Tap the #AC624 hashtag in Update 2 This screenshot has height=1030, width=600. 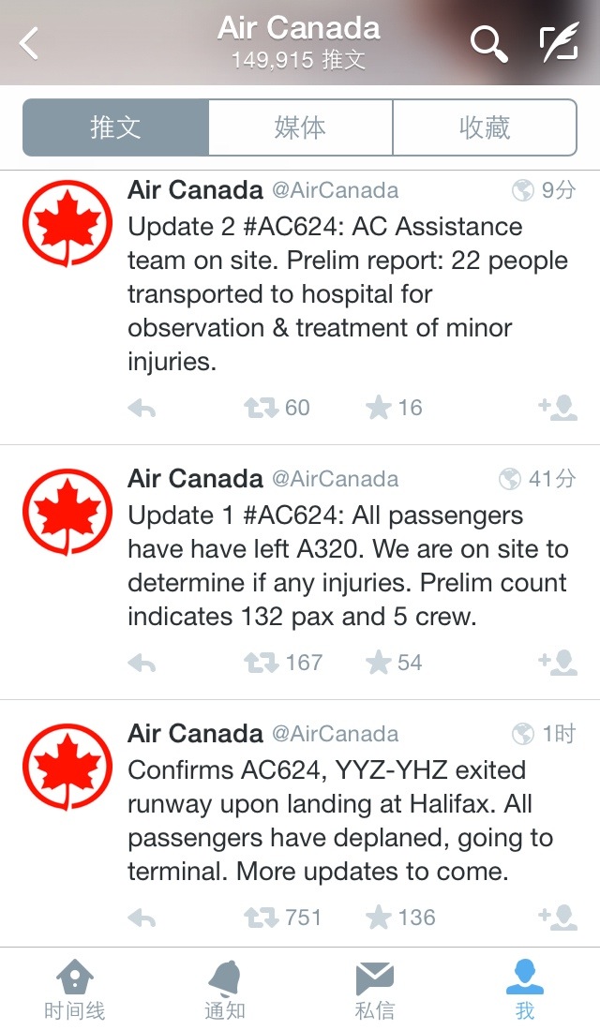coord(293,227)
